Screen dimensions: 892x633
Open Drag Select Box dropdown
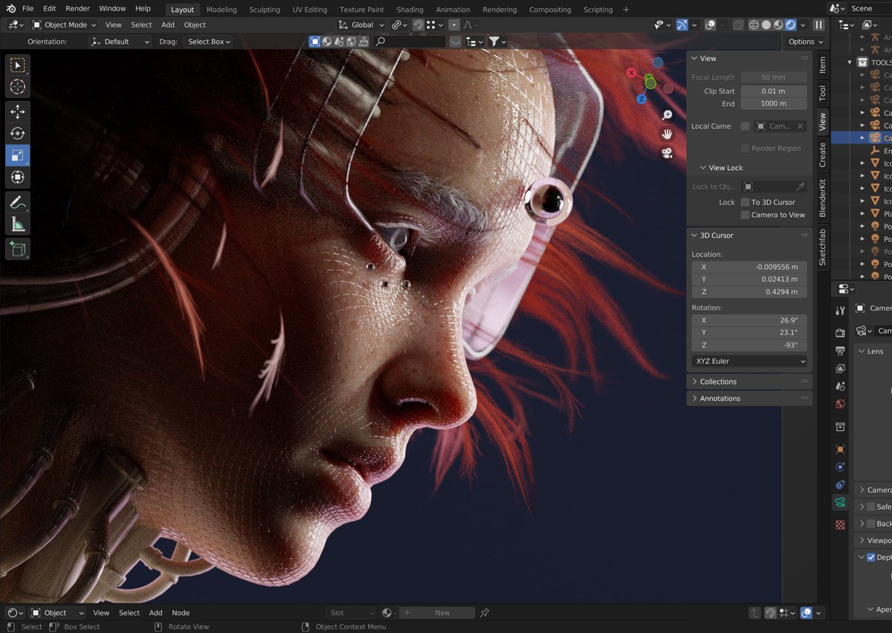pyautogui.click(x=209, y=42)
